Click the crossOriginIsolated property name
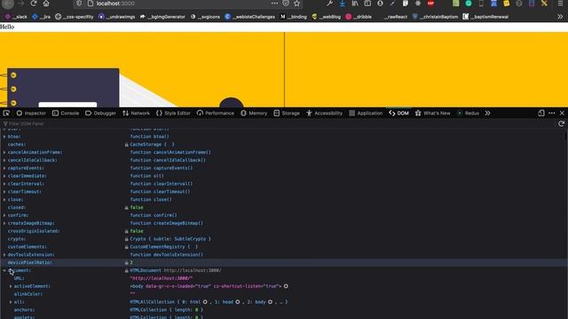Image resolution: width=568 pixels, height=319 pixels. [x=34, y=231]
